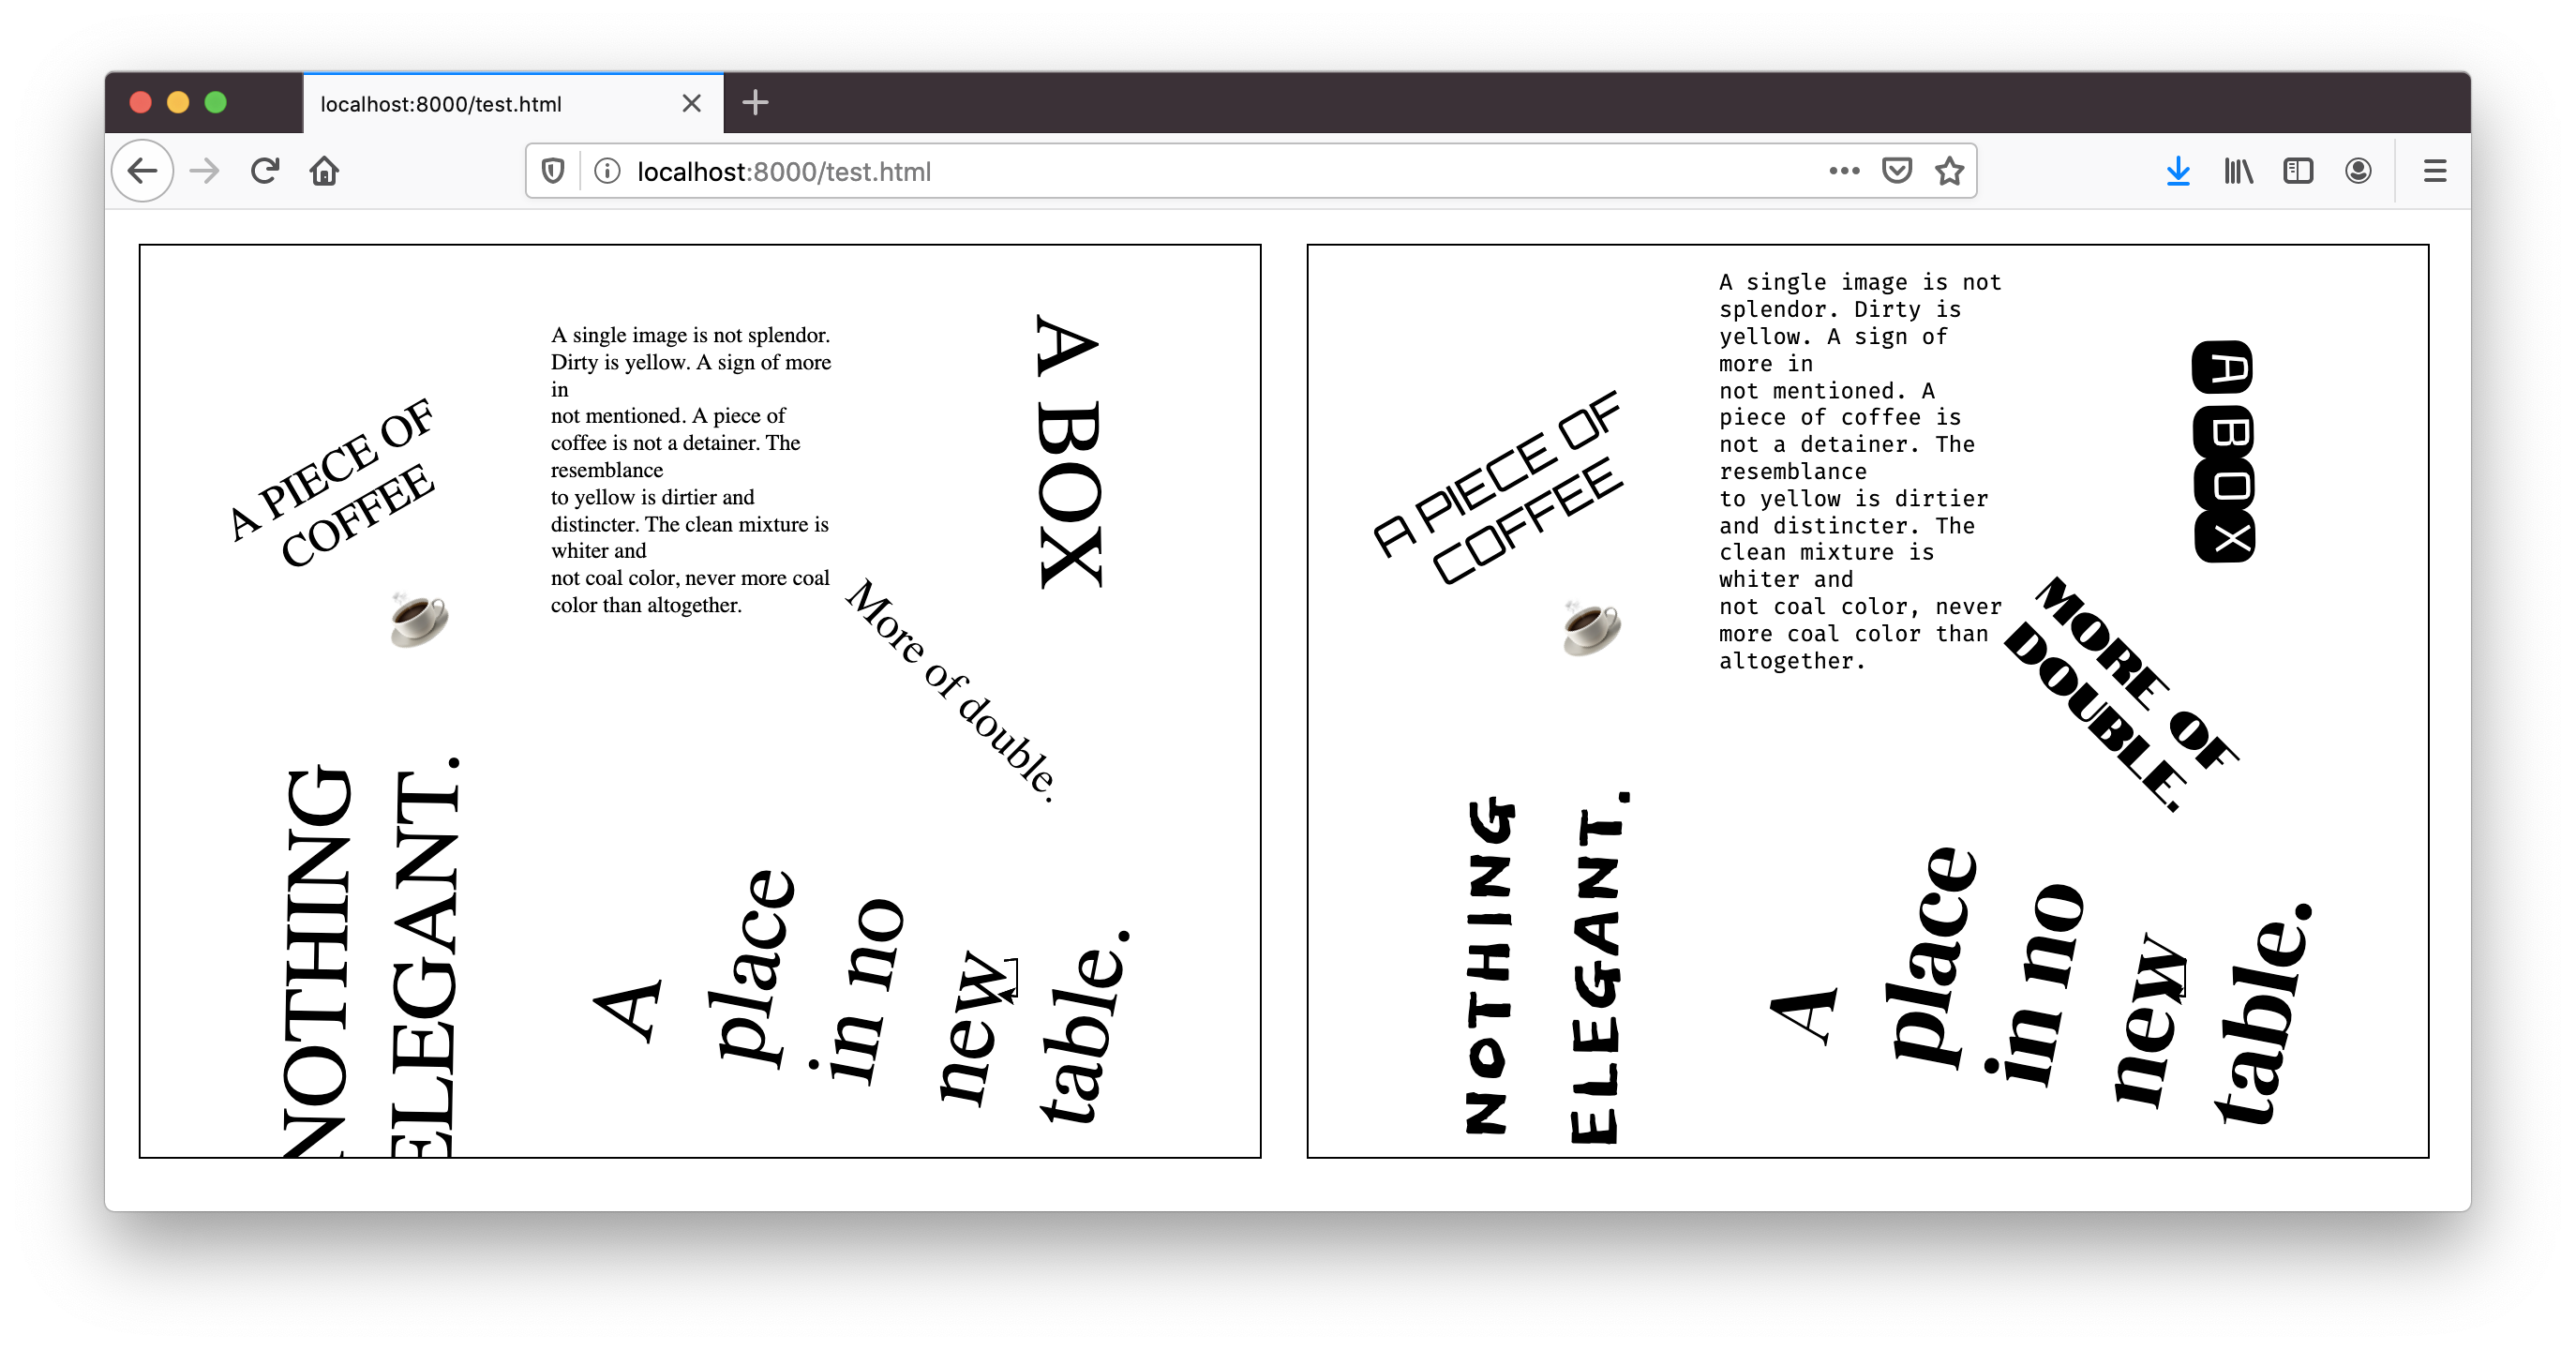Open page actions three-dot menu
This screenshot has width=2576, height=1350.
click(x=1844, y=171)
